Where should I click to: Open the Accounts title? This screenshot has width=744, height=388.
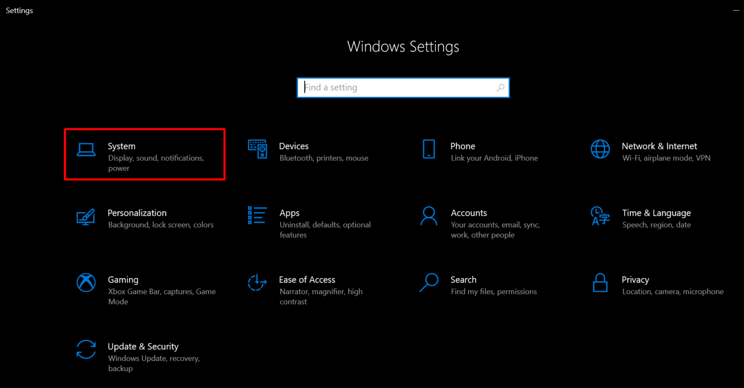click(x=469, y=213)
